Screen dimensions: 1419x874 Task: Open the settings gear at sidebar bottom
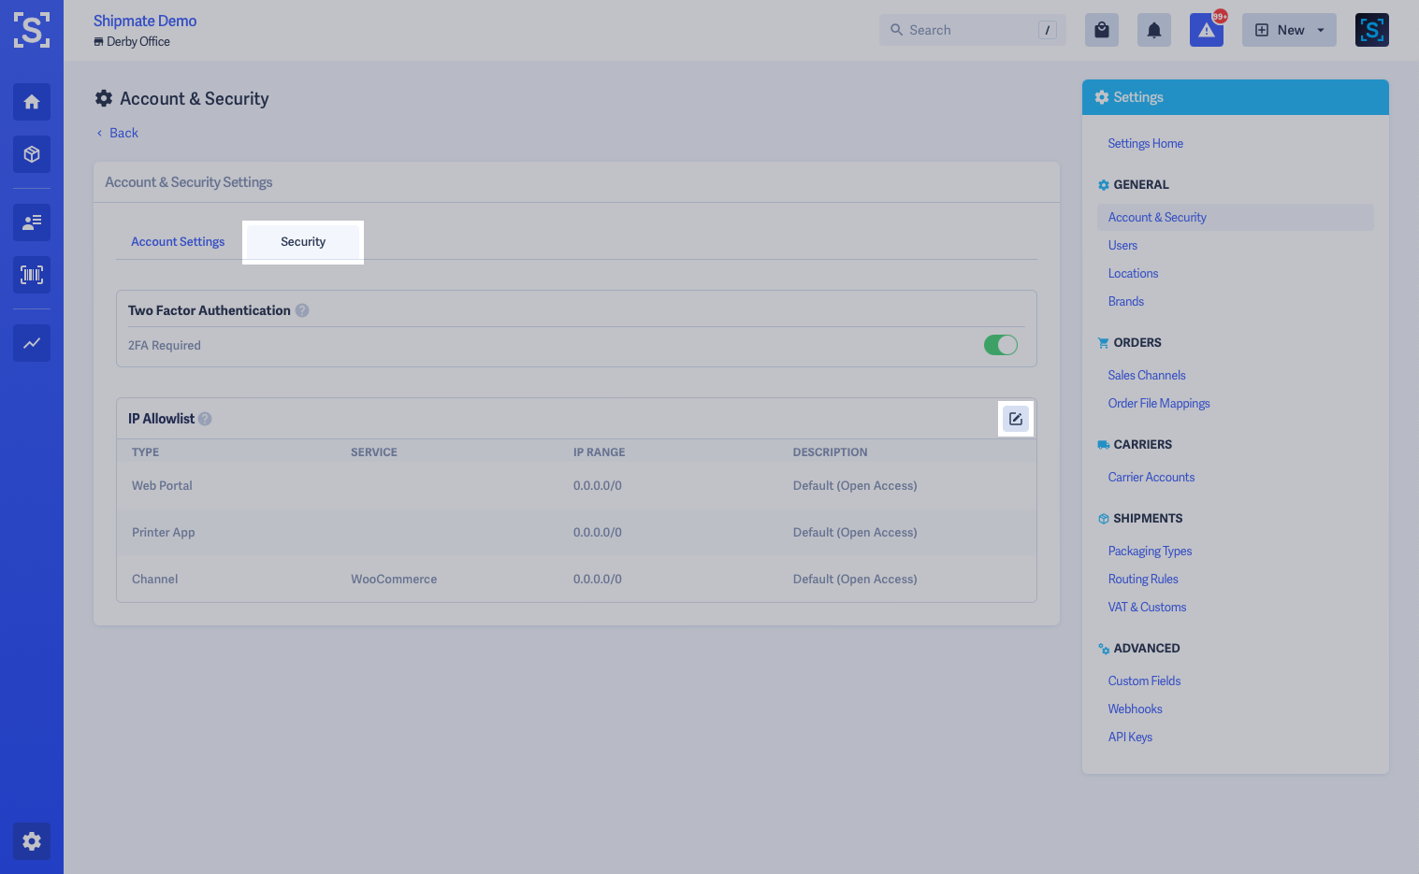click(32, 841)
